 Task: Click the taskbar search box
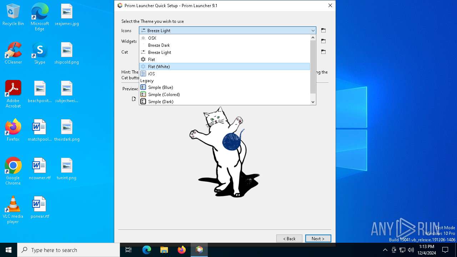(69, 250)
